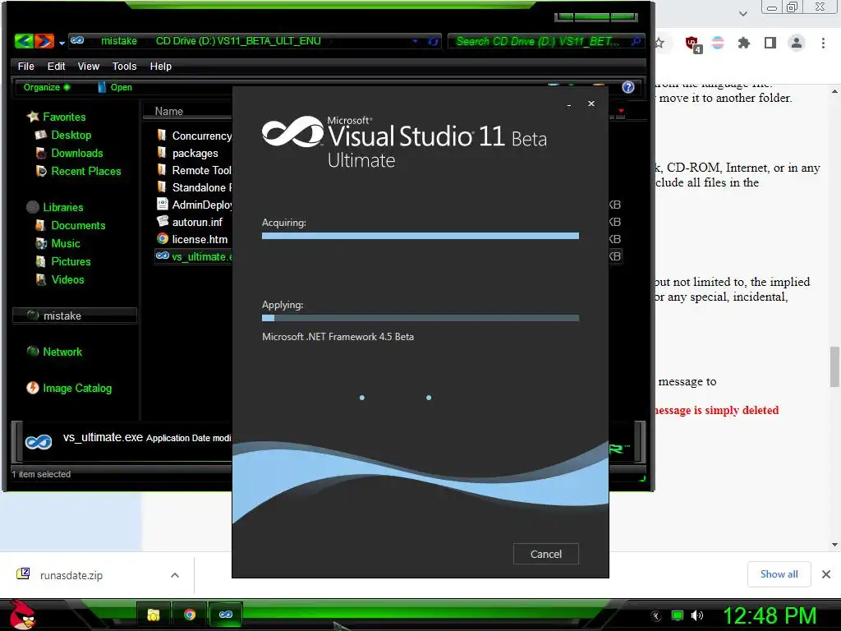Screen dimensions: 841x631
Task: Click the Visual Studio taskbar icon
Action: click(226, 615)
